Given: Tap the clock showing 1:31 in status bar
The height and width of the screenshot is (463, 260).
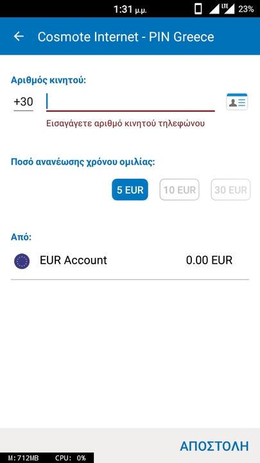Looking at the screenshot, I should pos(130,10).
